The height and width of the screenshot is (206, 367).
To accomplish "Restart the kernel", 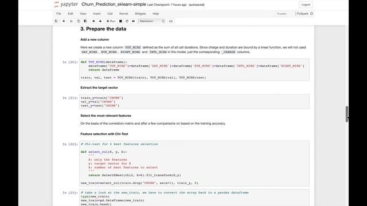I will tap(127, 21).
